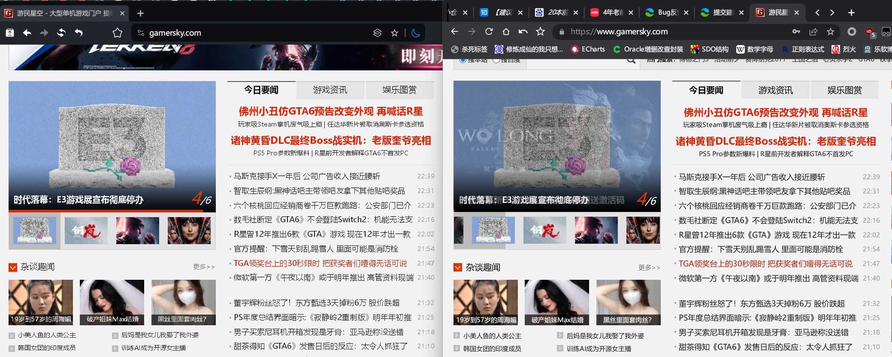The height and width of the screenshot is (357, 892).
Task: Open 诸神黄昏DLC最终Boss战 headline in right page
Action: point(776,141)
